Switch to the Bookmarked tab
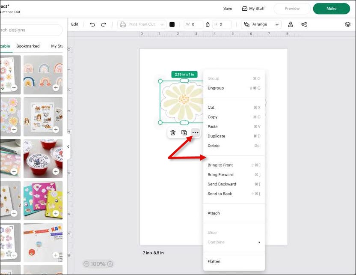 pyautogui.click(x=28, y=46)
